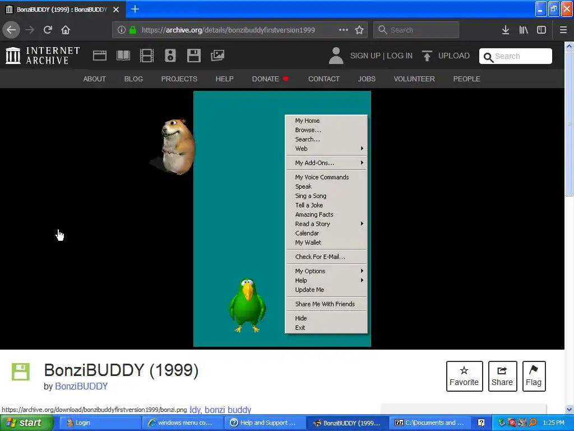Show site information icon in address bar
Screen dimensions: 574x431
pyautogui.click(x=122, y=30)
